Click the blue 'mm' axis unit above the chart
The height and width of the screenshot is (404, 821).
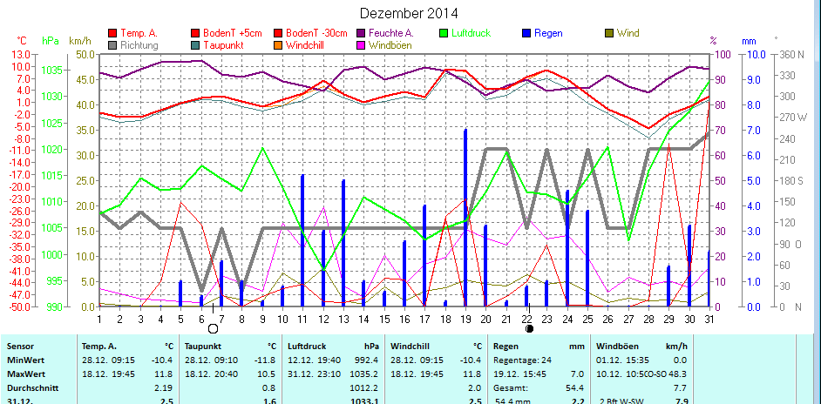click(749, 41)
